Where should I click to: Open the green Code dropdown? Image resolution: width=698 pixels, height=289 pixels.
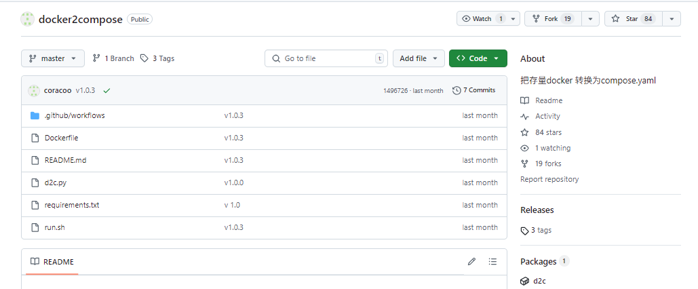pyautogui.click(x=478, y=58)
